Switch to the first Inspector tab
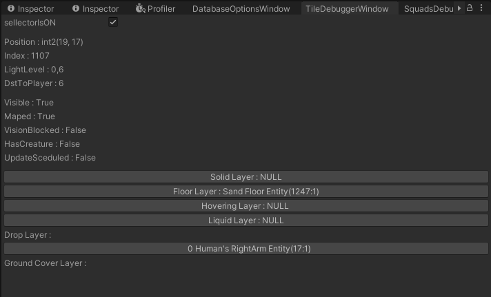 click(x=30, y=8)
